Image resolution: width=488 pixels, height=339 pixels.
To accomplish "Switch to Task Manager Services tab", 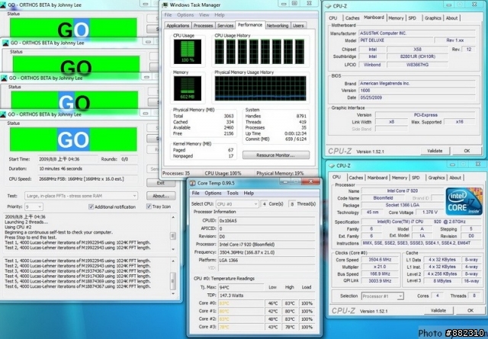I will click(x=226, y=25).
